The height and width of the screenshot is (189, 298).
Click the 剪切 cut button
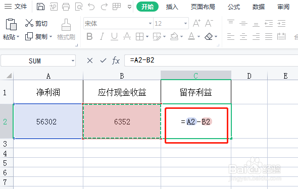click(36, 23)
